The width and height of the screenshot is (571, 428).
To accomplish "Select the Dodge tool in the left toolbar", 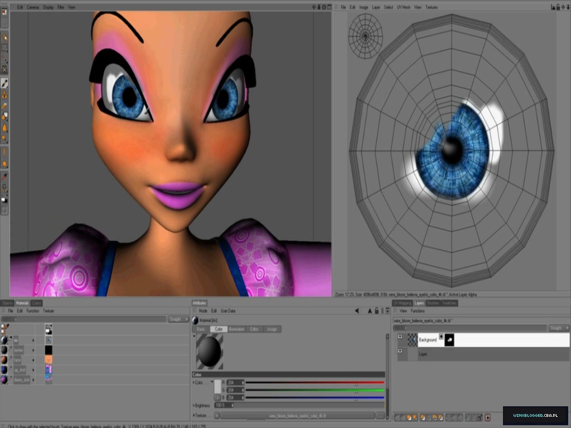I will [x=4, y=139].
